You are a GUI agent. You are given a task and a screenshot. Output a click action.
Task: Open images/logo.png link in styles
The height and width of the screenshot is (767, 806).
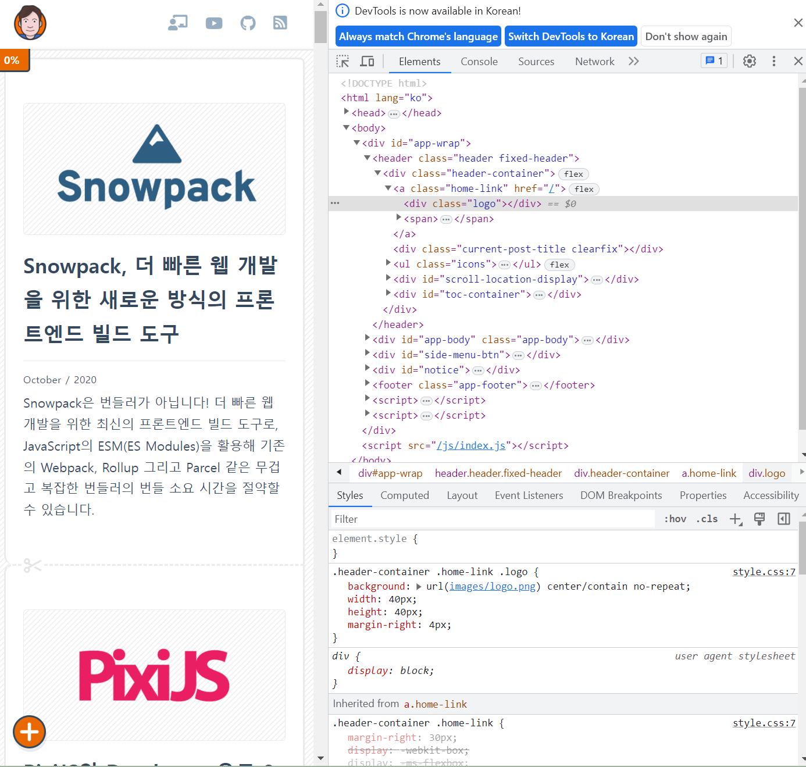tap(493, 586)
